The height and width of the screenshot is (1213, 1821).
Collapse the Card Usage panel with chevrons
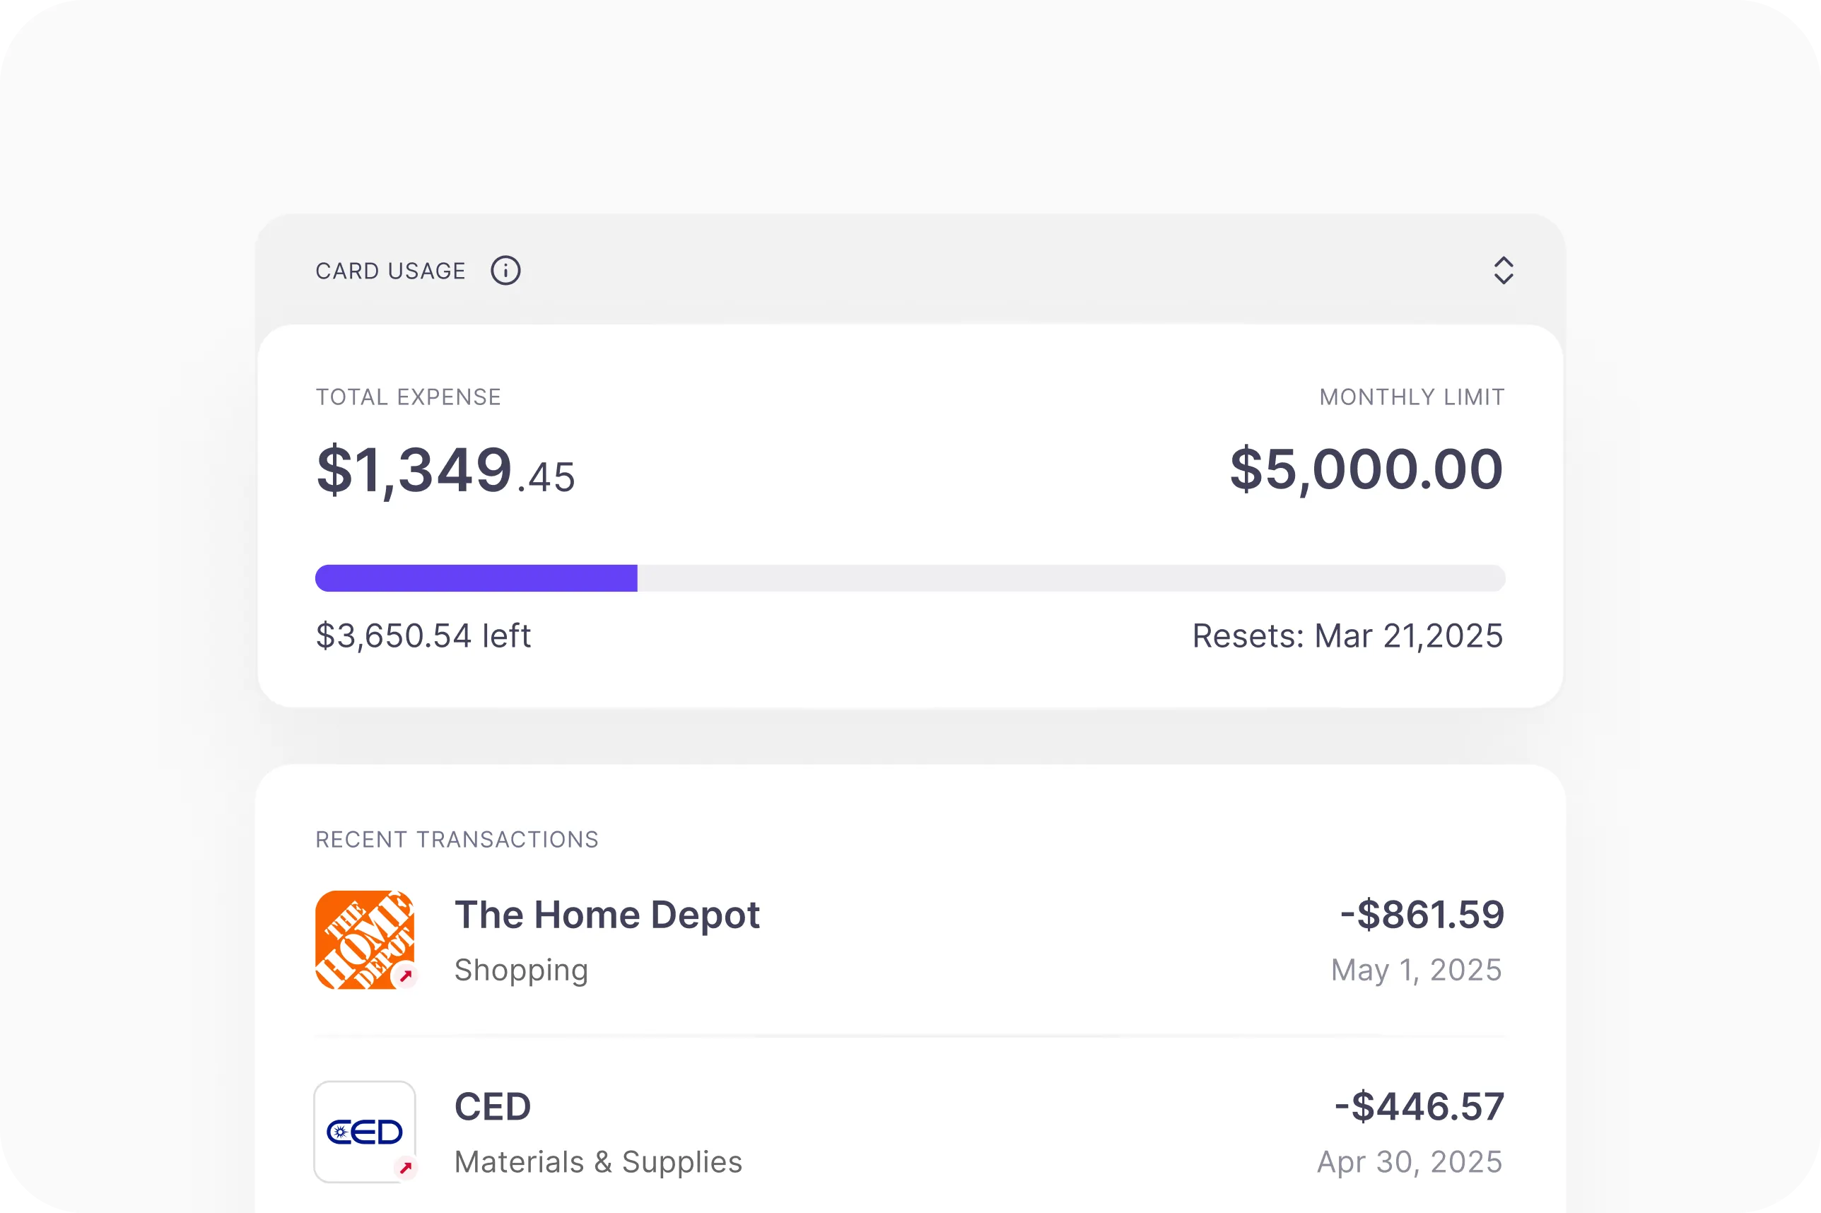click(x=1503, y=271)
